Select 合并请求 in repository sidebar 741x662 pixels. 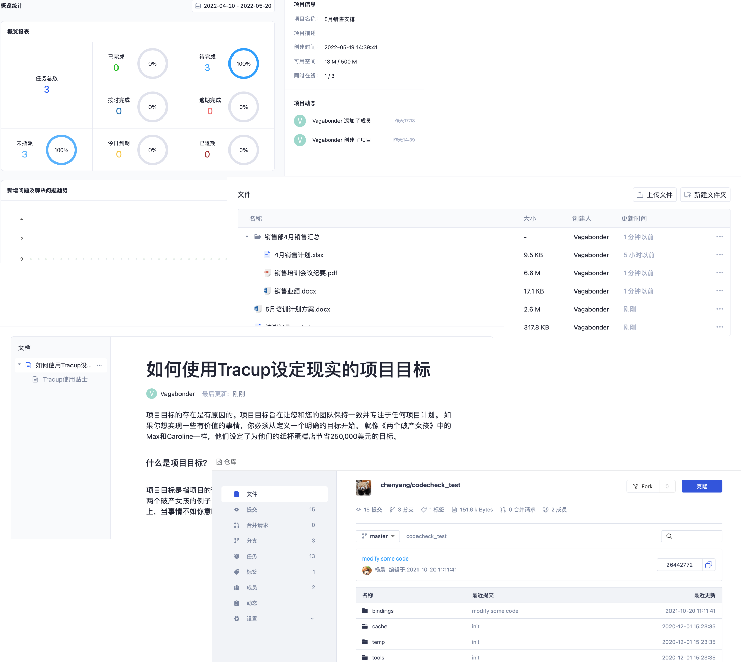point(257,525)
